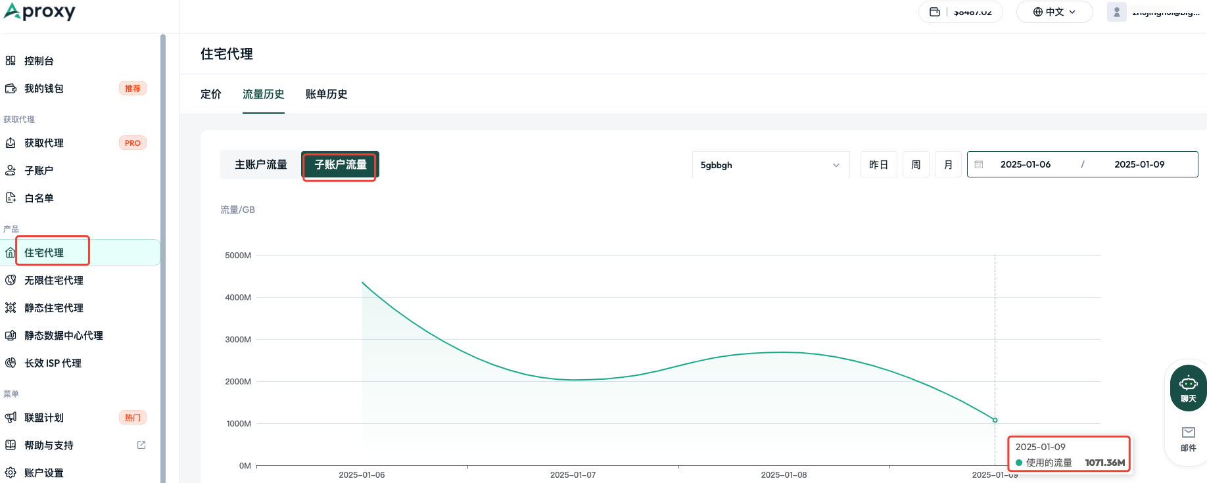Open the user account menu
This screenshot has width=1207, height=483.
pos(1156,12)
